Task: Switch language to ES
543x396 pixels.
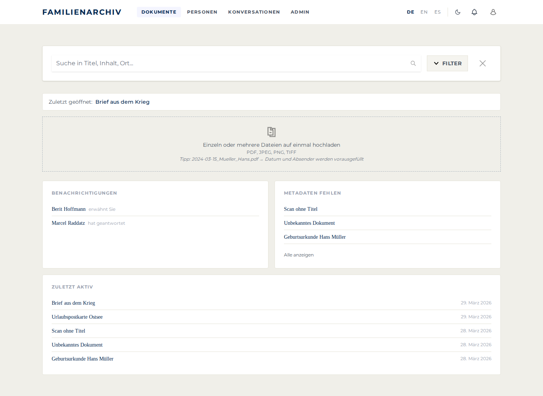Action: click(x=437, y=12)
